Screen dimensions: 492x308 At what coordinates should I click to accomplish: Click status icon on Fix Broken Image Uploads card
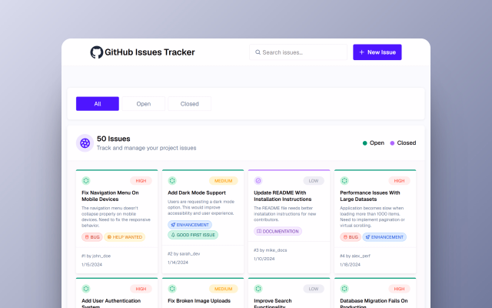pos(172,289)
